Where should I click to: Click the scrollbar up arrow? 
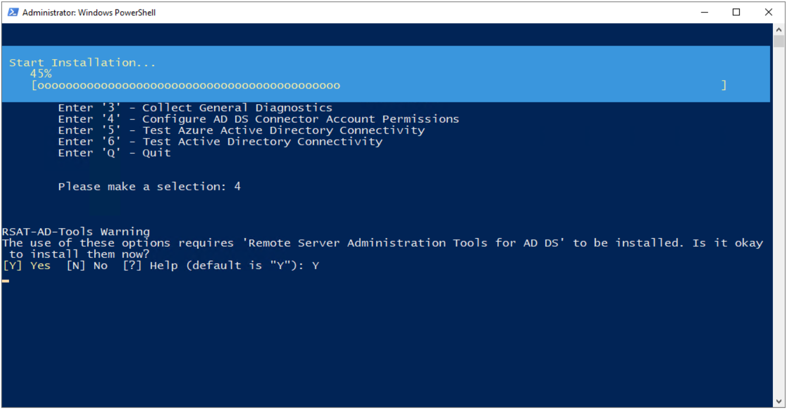(779, 29)
